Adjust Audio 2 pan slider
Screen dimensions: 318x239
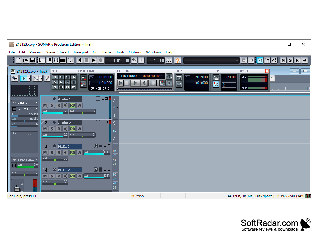point(82,135)
